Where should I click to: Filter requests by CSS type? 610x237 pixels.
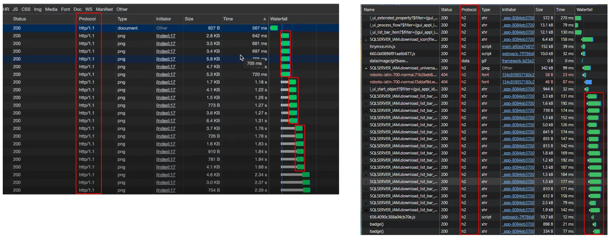click(26, 9)
